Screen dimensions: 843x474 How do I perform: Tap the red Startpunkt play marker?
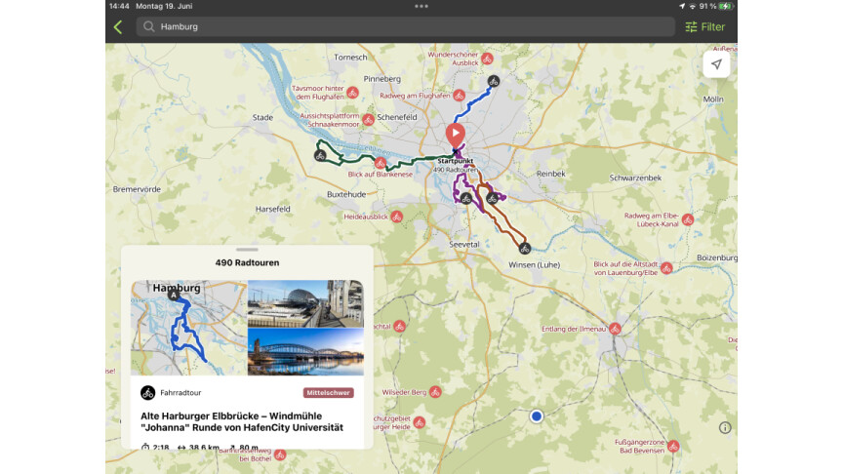pyautogui.click(x=455, y=134)
